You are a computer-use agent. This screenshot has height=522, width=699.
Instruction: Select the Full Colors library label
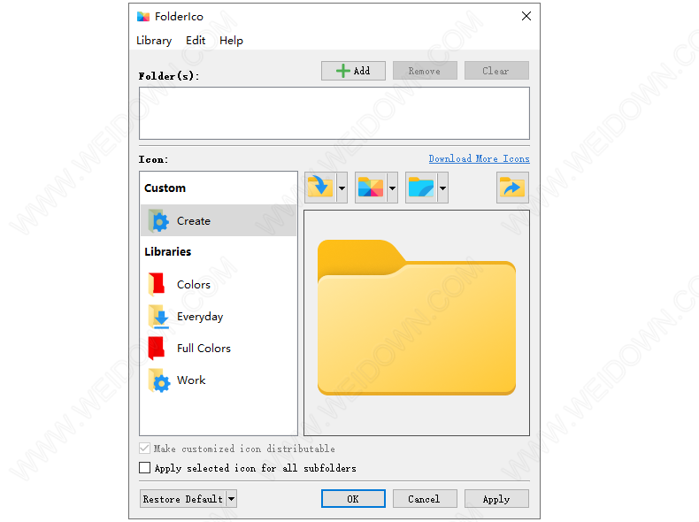point(204,349)
